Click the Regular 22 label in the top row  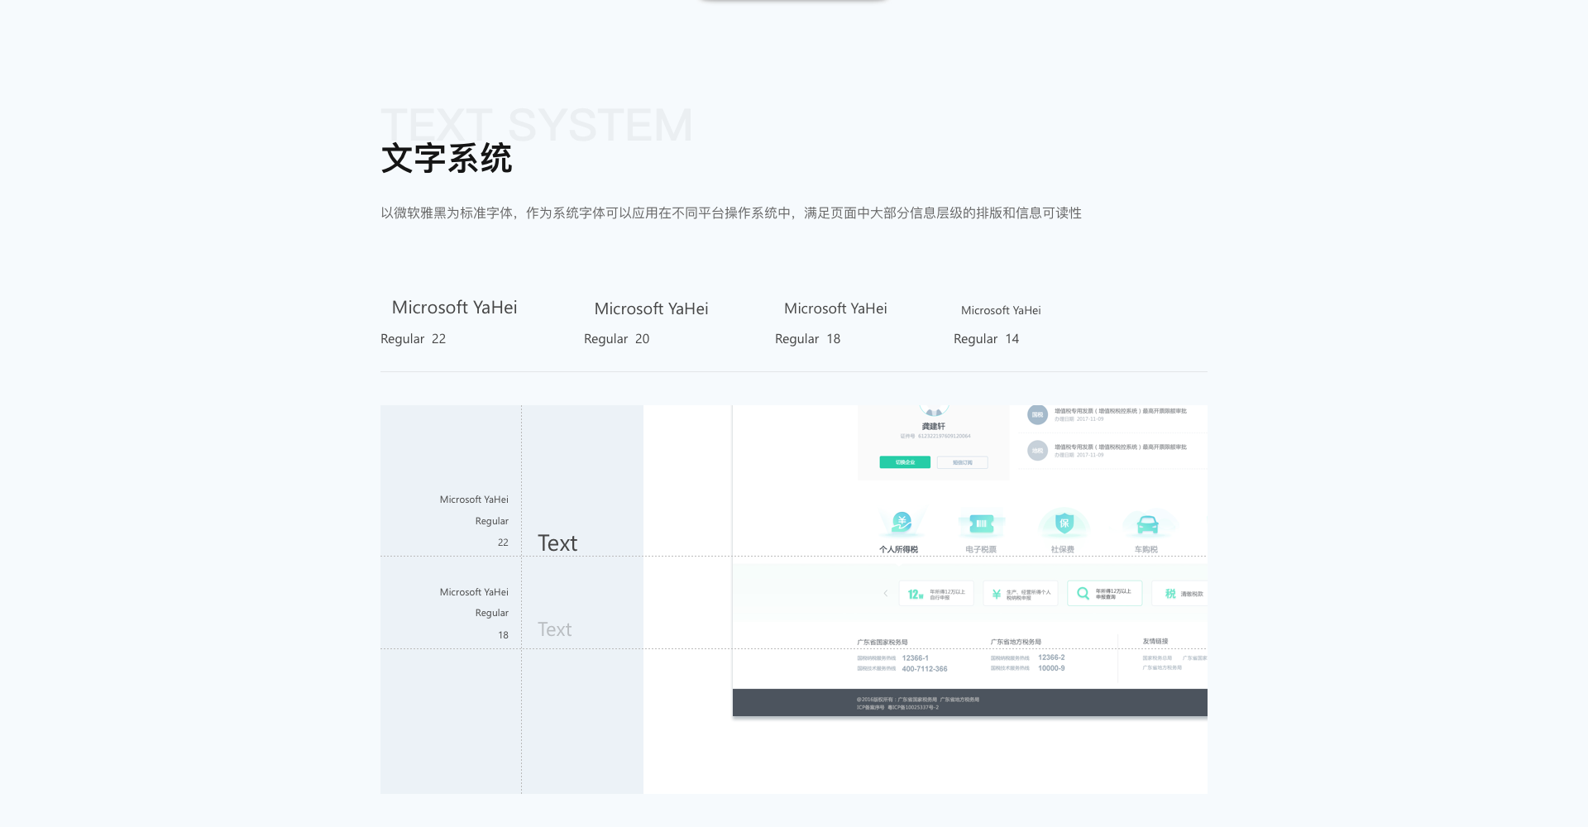coord(413,339)
